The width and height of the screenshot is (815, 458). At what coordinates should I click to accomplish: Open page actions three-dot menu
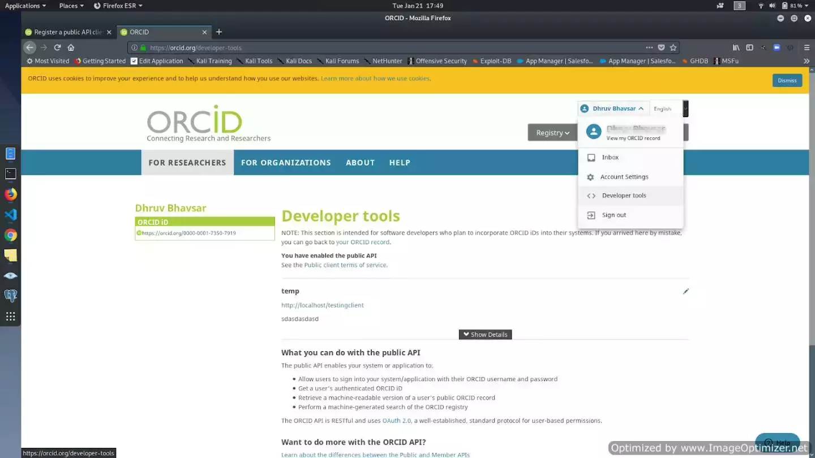[x=649, y=47]
